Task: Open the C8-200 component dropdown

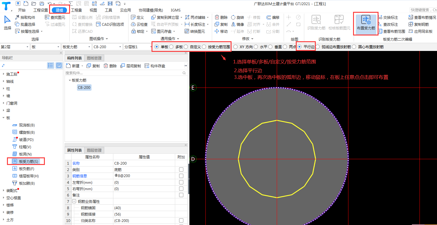Action: click(107, 47)
